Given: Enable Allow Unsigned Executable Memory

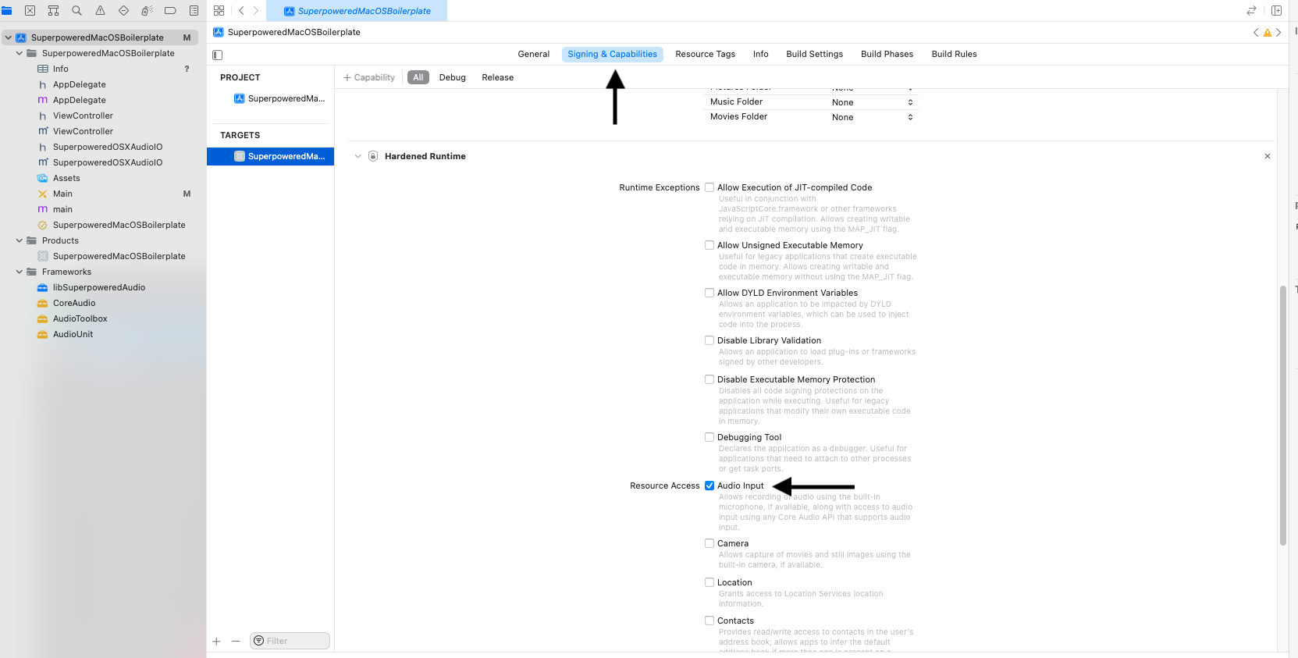Looking at the screenshot, I should click(709, 245).
